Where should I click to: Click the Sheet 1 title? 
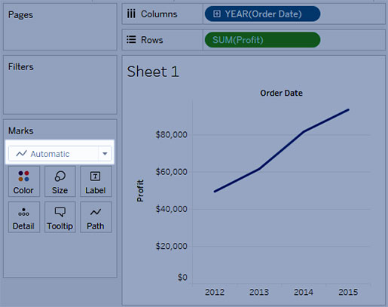[153, 72]
